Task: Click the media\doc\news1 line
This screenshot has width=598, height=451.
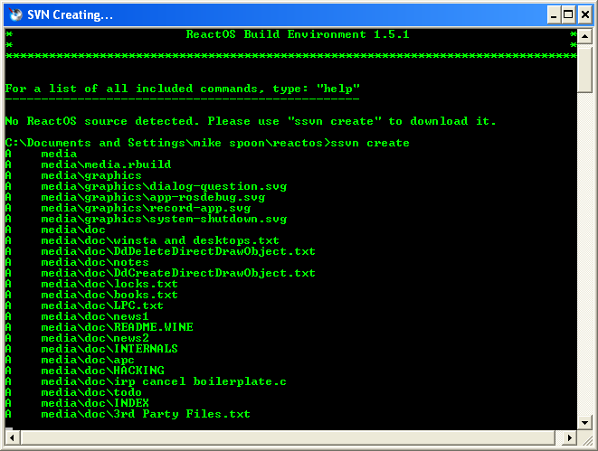Action: coord(77,316)
